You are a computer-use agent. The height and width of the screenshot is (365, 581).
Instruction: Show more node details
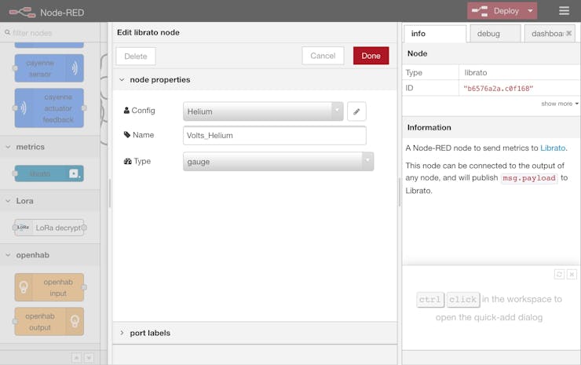(x=560, y=104)
